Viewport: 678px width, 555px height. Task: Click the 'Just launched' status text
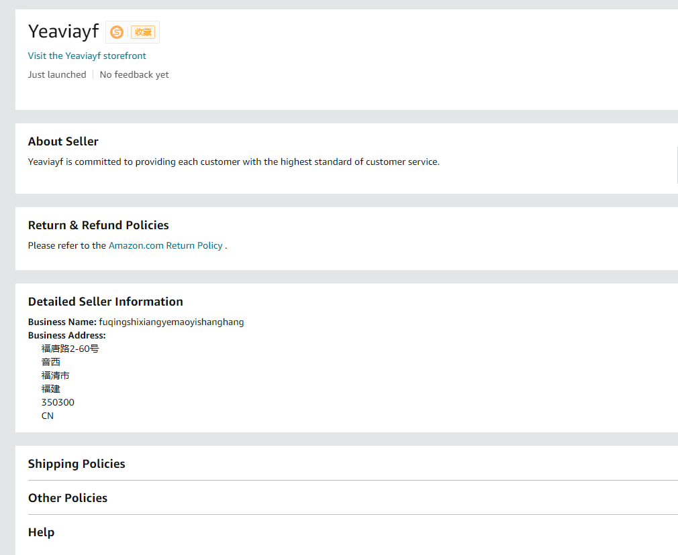click(57, 74)
